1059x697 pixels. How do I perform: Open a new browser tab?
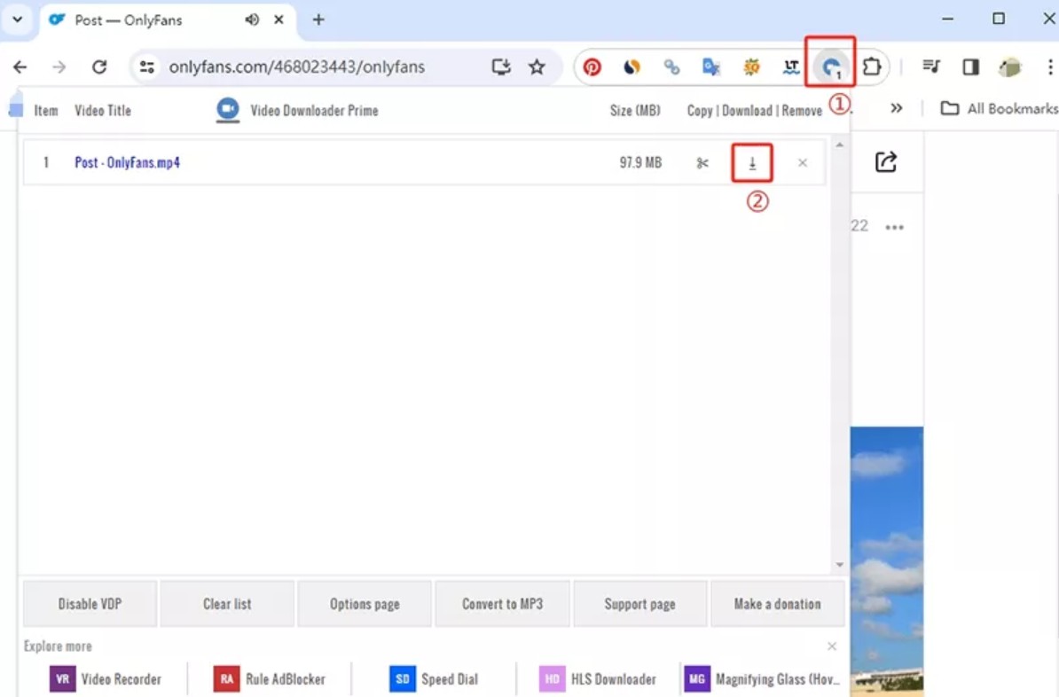[318, 20]
